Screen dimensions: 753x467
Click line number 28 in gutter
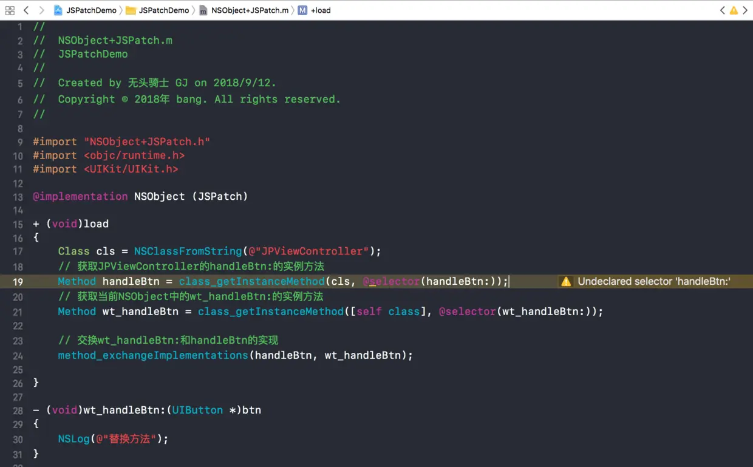[18, 411]
